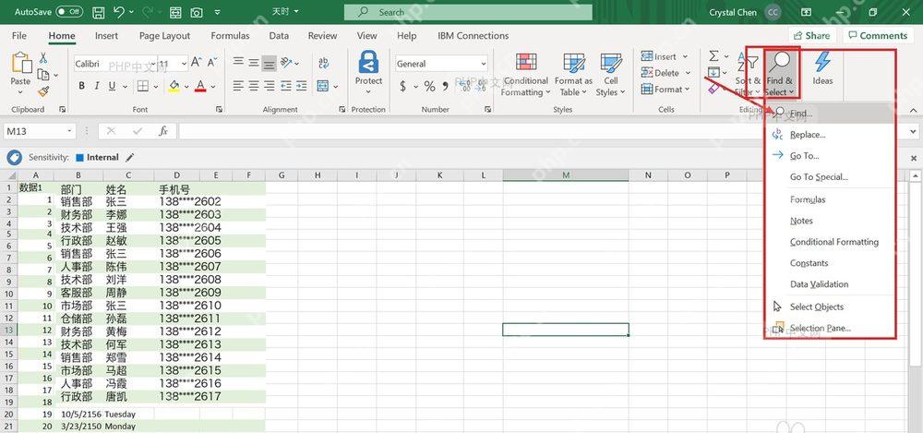The image size is (923, 433).
Task: Open the 天时 file name dropdown
Action: (x=284, y=11)
